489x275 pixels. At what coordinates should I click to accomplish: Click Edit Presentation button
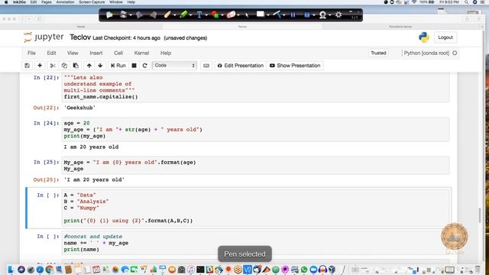point(241,66)
